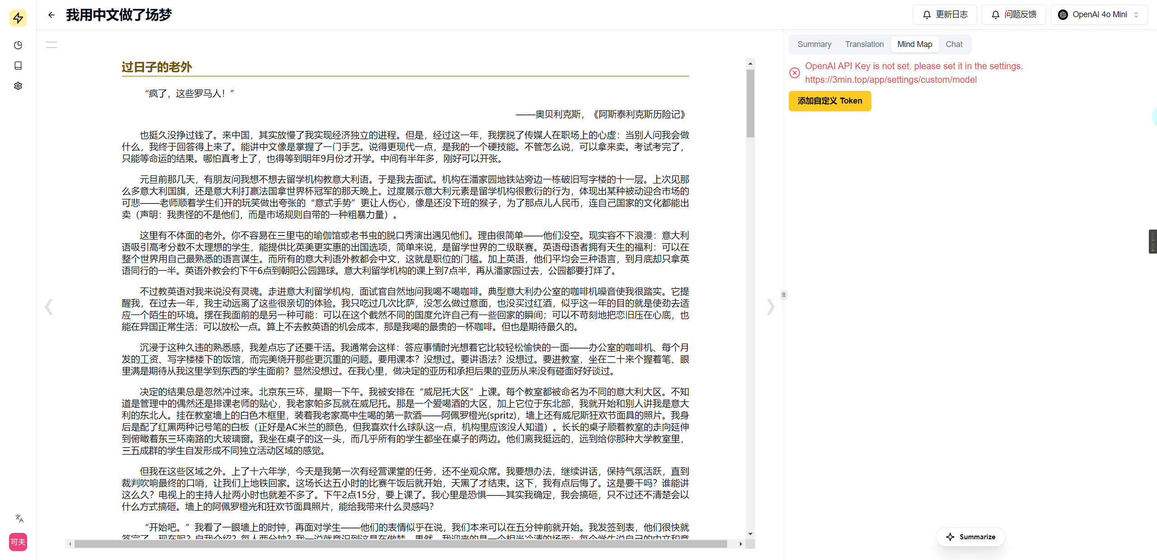Toggle the table of contents hamburger icon
The image size is (1157, 560).
tap(52, 45)
